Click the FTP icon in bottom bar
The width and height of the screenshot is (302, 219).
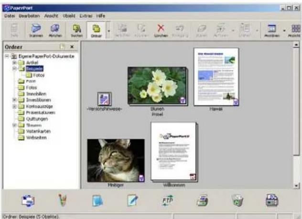click(x=167, y=200)
